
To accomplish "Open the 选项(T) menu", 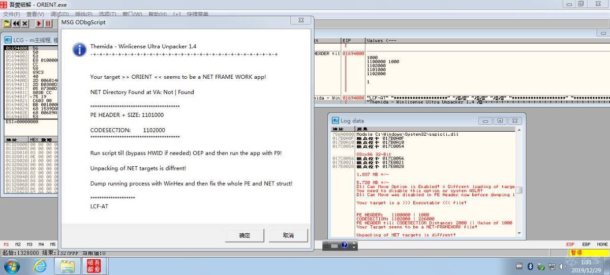I will tap(108, 14).
